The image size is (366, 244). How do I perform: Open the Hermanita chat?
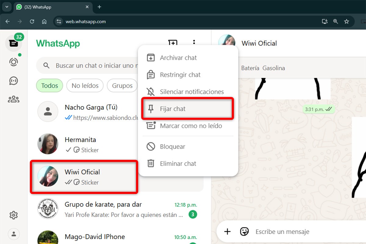click(87, 144)
